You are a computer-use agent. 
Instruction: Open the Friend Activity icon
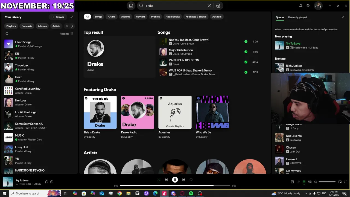[308, 6]
